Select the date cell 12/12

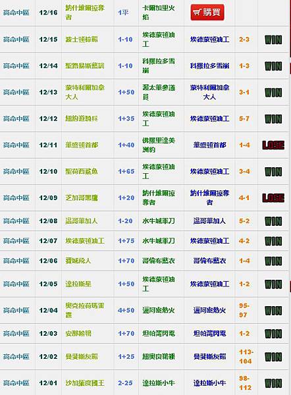pos(48,118)
